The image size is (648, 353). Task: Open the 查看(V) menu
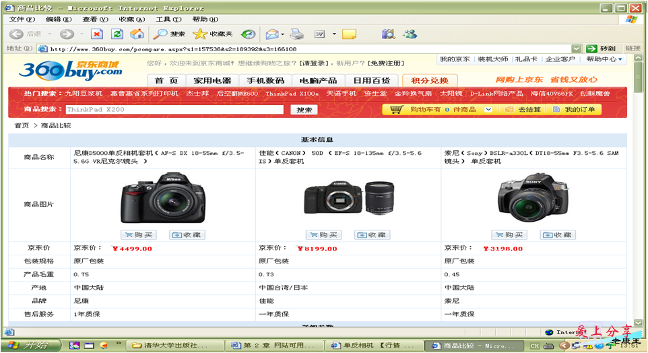coord(95,20)
